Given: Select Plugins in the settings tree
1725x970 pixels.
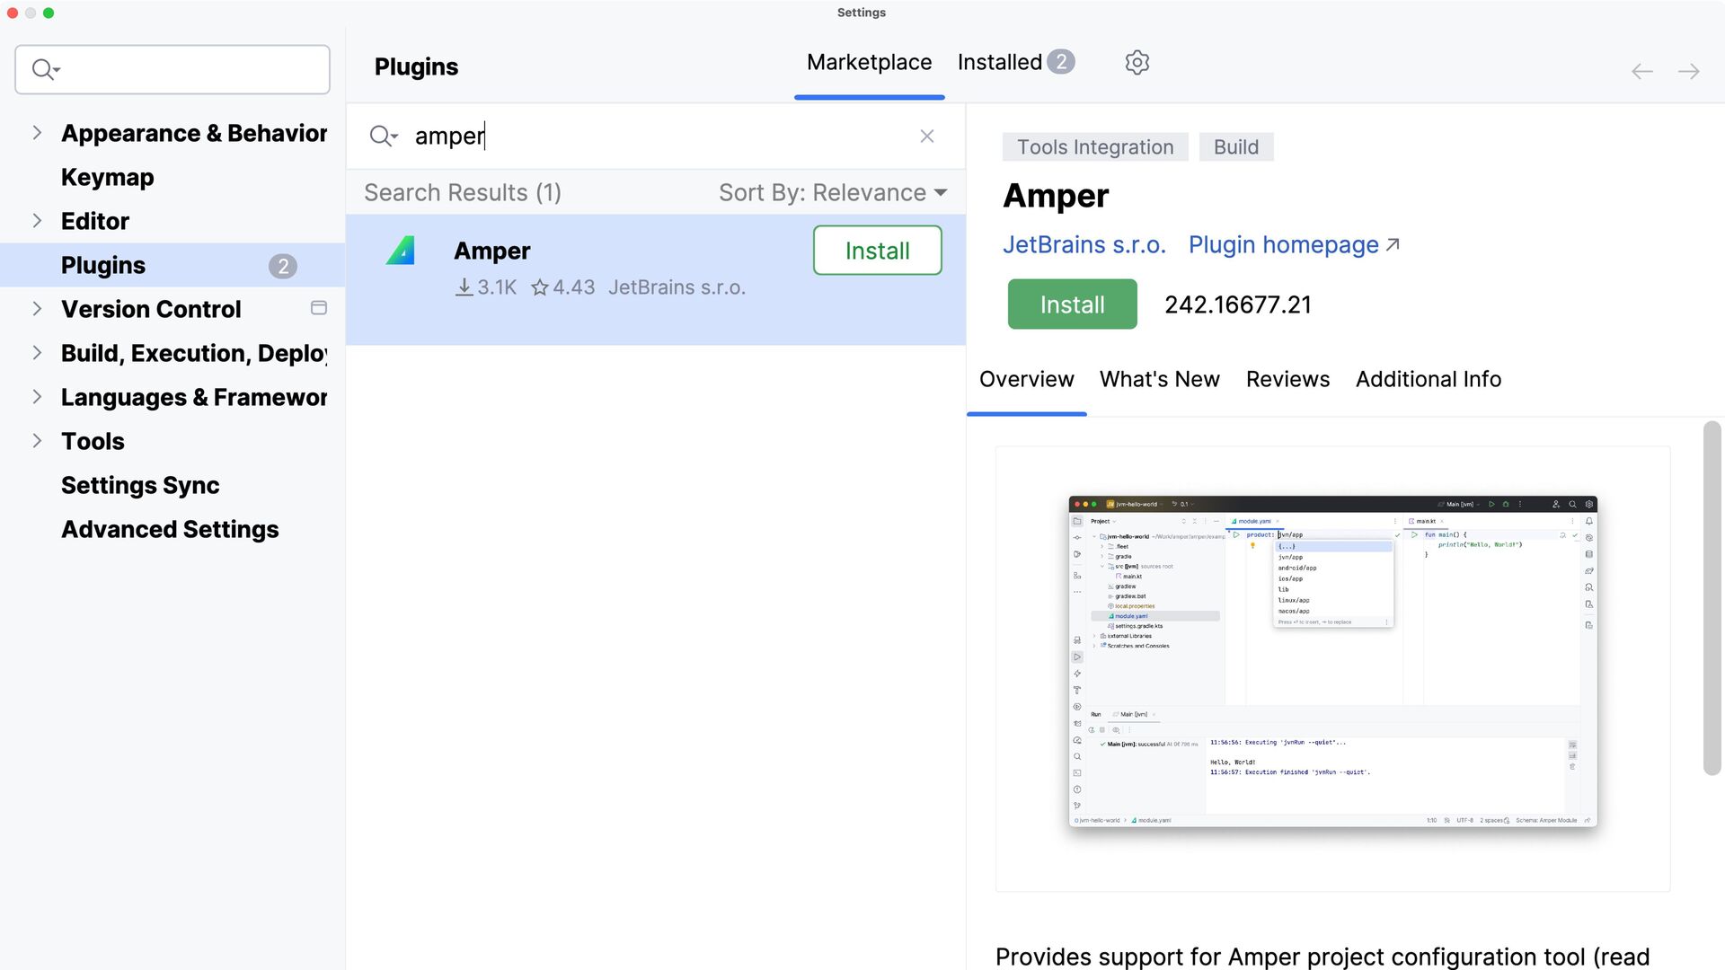Looking at the screenshot, I should pyautogui.click(x=172, y=265).
